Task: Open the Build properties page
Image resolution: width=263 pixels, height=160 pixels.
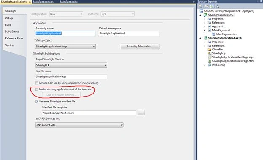Action: pyautogui.click(x=8, y=25)
